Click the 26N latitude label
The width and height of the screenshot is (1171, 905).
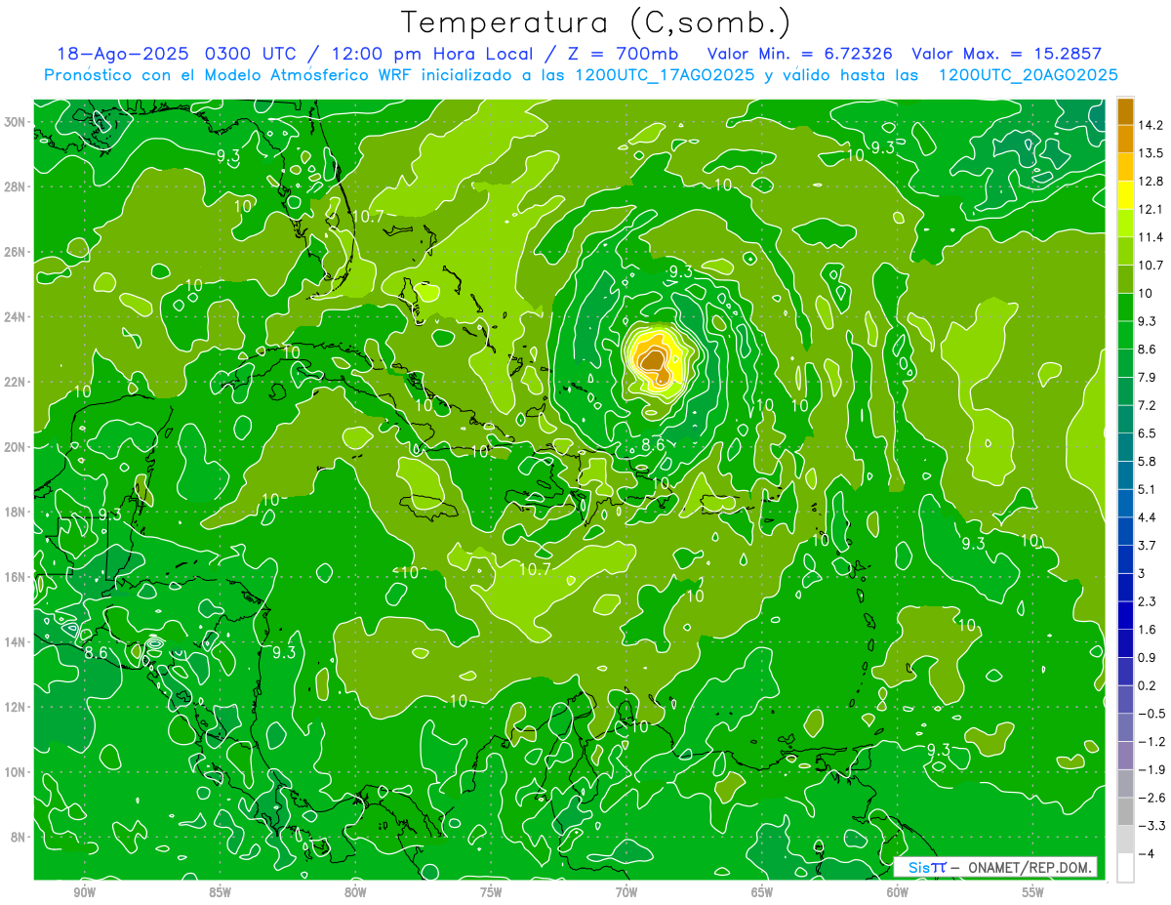[15, 252]
